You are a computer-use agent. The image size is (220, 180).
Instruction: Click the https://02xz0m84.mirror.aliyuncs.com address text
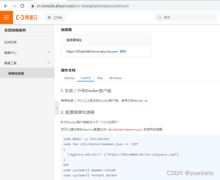click(x=92, y=51)
